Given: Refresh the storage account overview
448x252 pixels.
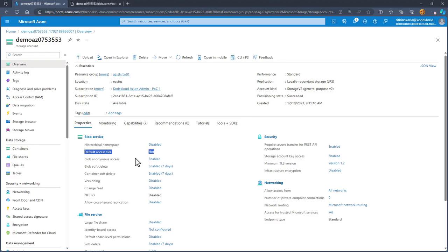Looking at the screenshot, I should (184, 57).
